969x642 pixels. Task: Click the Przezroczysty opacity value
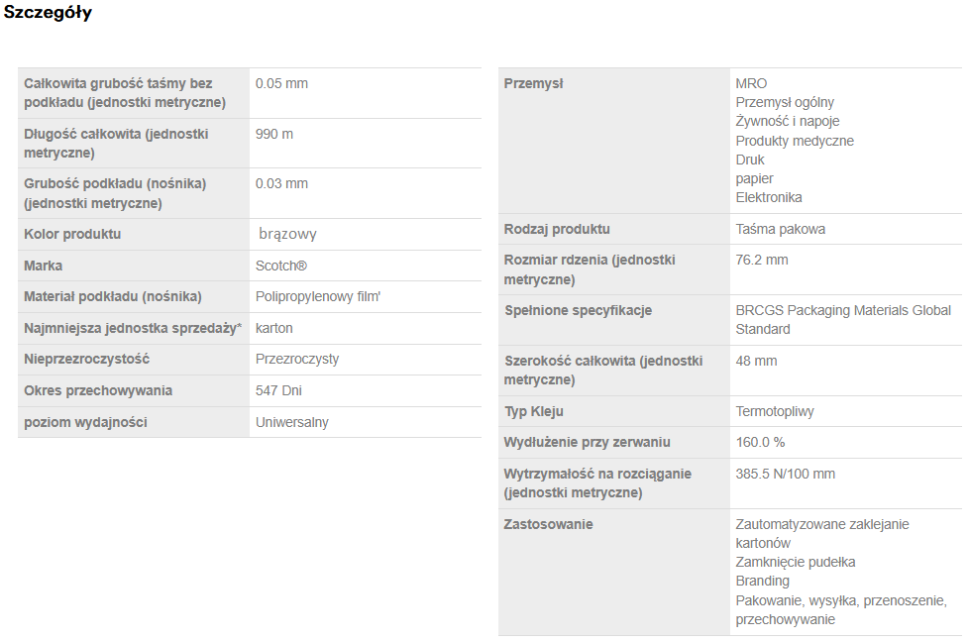tap(297, 359)
